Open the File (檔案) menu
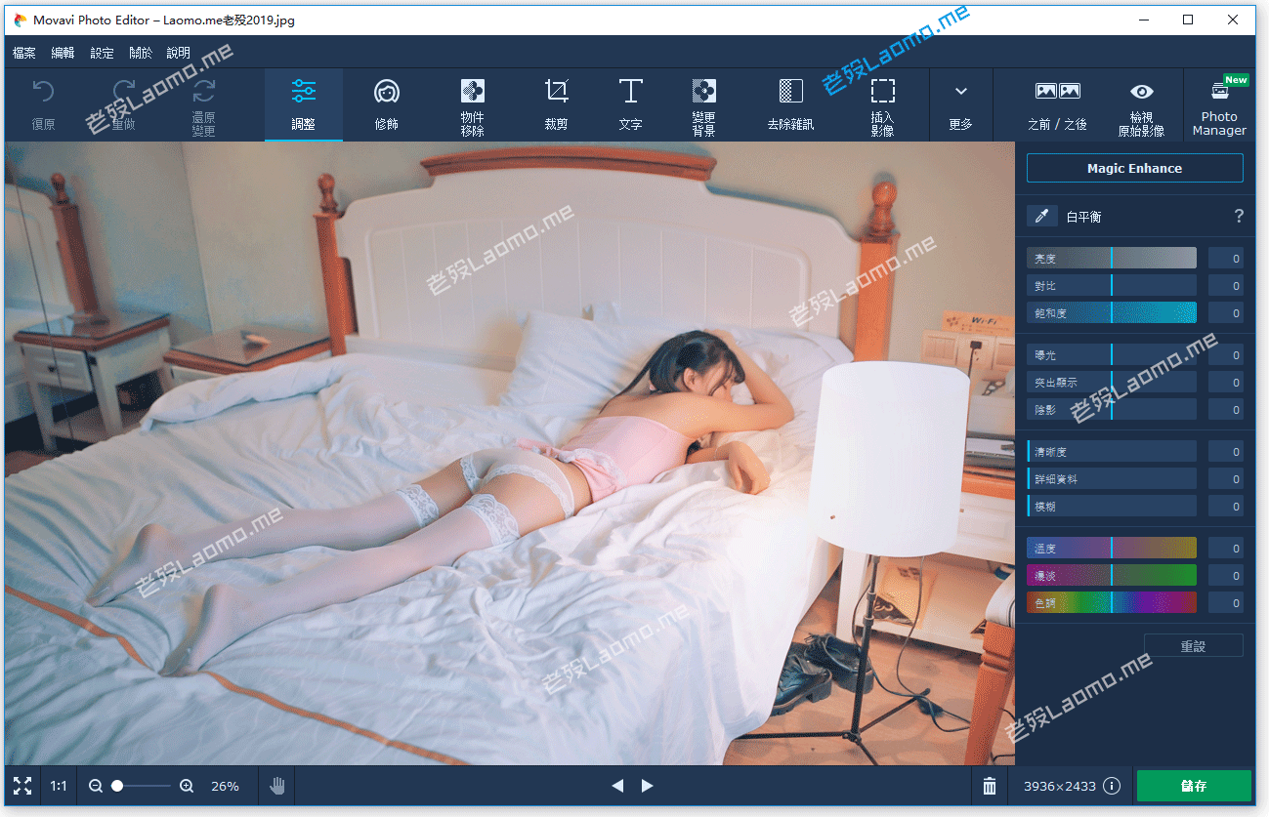This screenshot has width=1269, height=817. point(24,53)
